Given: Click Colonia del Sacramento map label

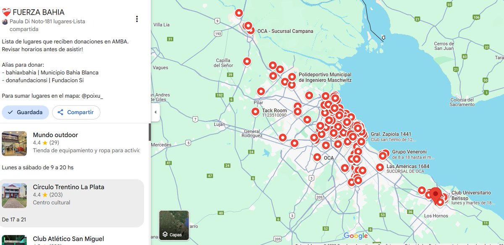Looking at the screenshot, I should click(x=462, y=102).
